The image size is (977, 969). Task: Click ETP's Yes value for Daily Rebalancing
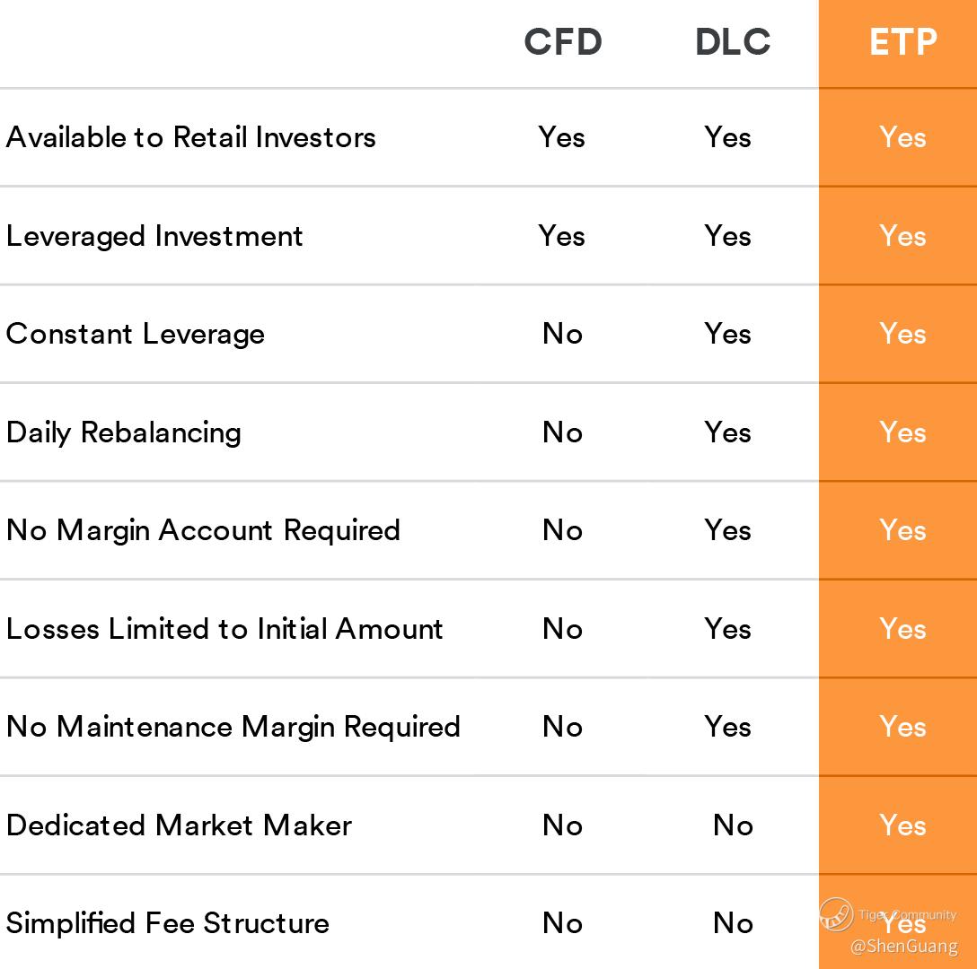(x=902, y=432)
